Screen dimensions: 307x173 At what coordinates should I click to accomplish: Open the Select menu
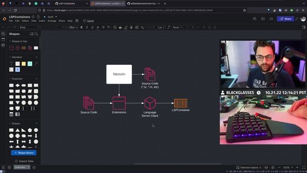click(x=25, y=21)
